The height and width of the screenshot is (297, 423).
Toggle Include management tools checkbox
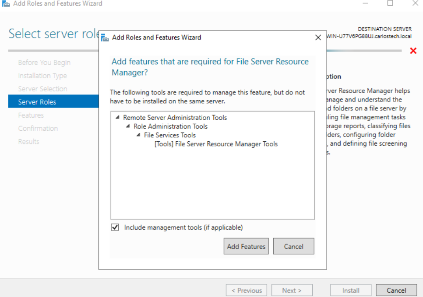(115, 227)
